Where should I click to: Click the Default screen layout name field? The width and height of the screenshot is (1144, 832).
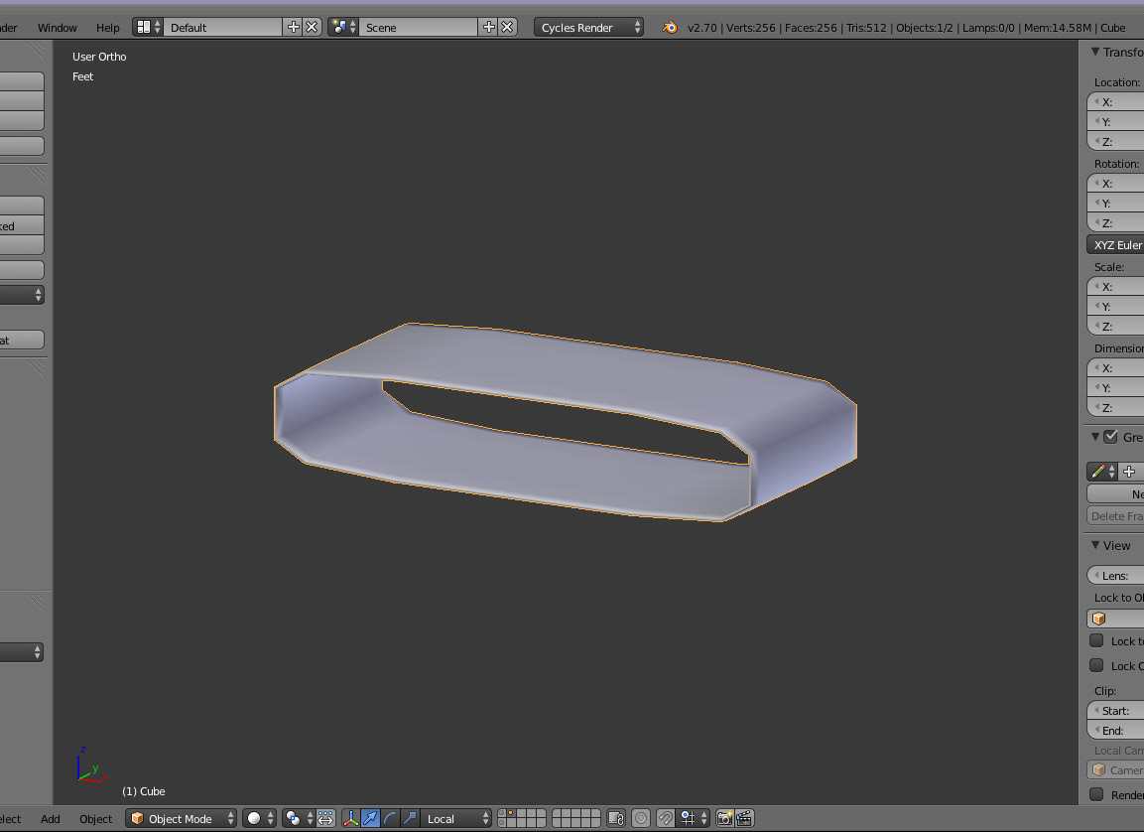pyautogui.click(x=223, y=27)
